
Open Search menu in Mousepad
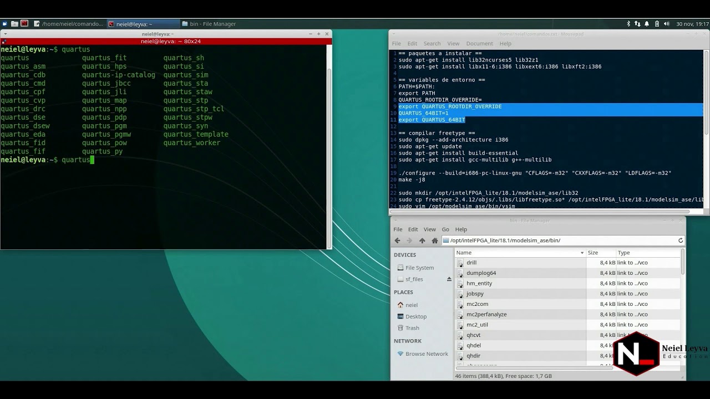(432, 44)
